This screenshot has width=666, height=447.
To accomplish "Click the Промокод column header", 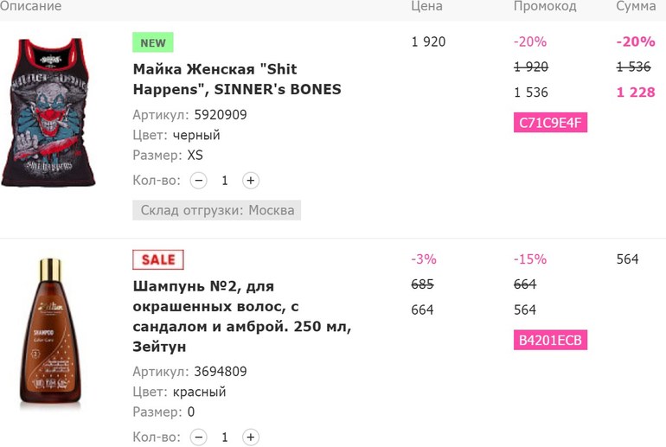I will (x=545, y=6).
